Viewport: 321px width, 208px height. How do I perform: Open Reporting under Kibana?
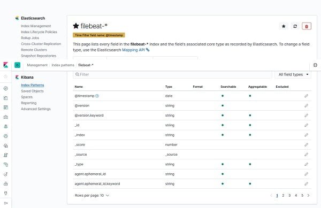tap(29, 103)
